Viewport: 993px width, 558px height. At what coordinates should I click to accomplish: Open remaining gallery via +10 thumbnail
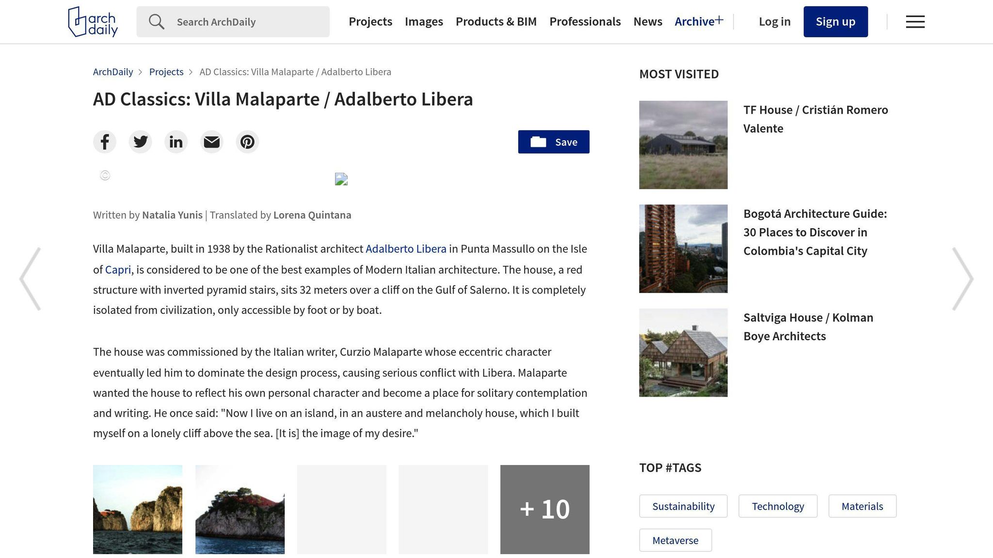coord(545,509)
